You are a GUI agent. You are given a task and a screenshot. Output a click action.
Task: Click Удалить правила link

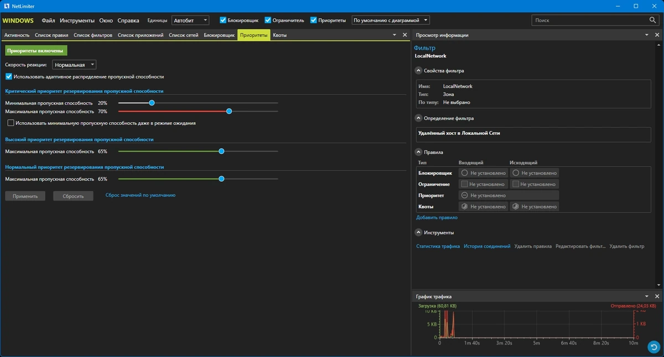coord(533,246)
